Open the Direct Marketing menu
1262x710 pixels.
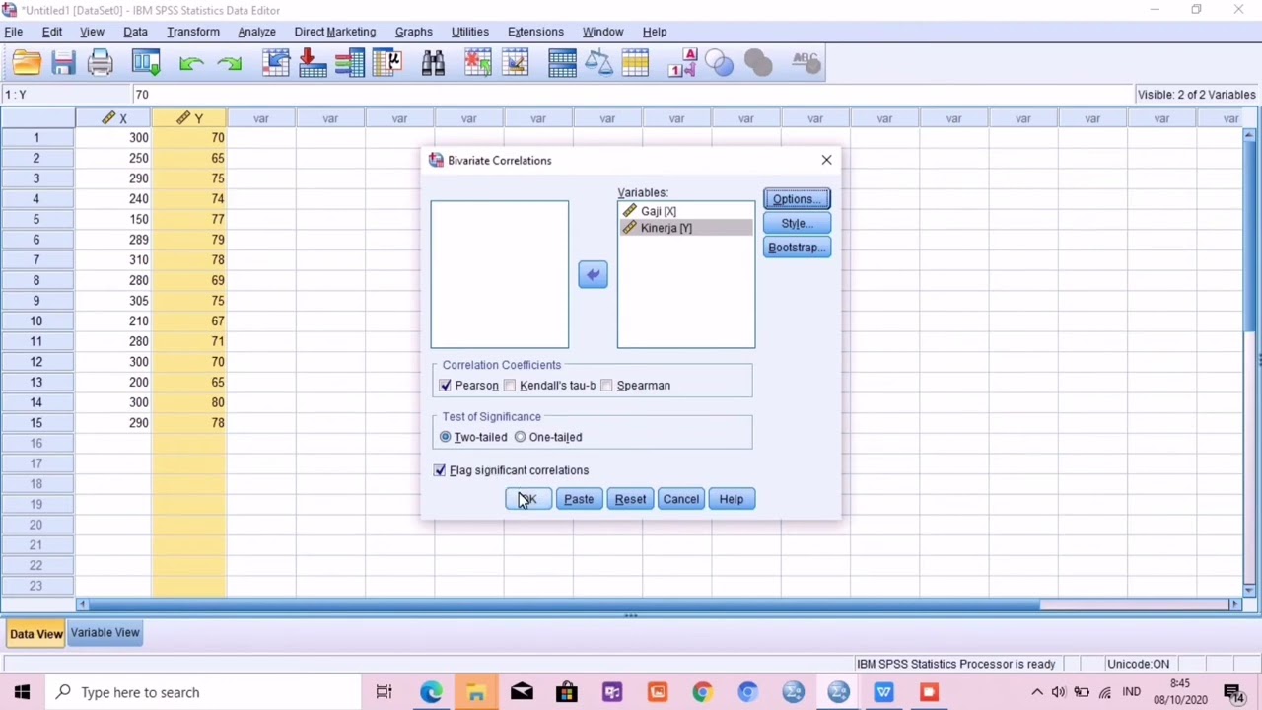coord(334,32)
